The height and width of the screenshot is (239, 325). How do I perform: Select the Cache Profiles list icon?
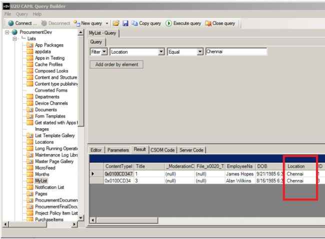[x=30, y=64]
